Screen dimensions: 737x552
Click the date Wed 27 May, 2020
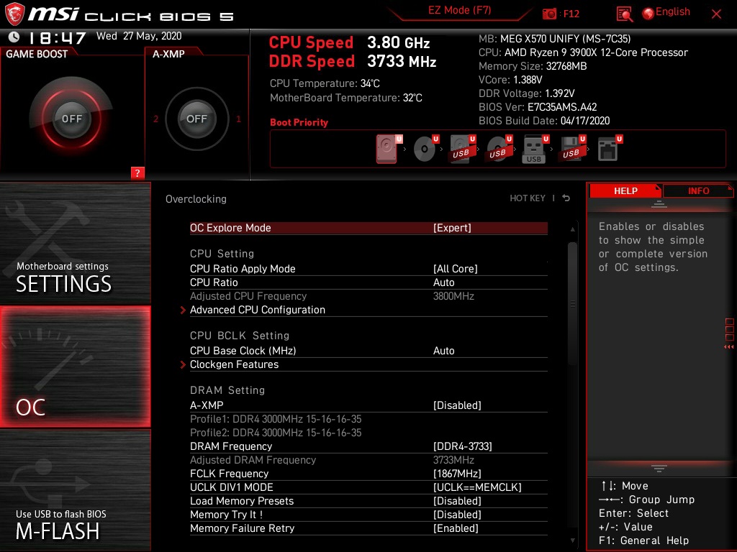(139, 36)
